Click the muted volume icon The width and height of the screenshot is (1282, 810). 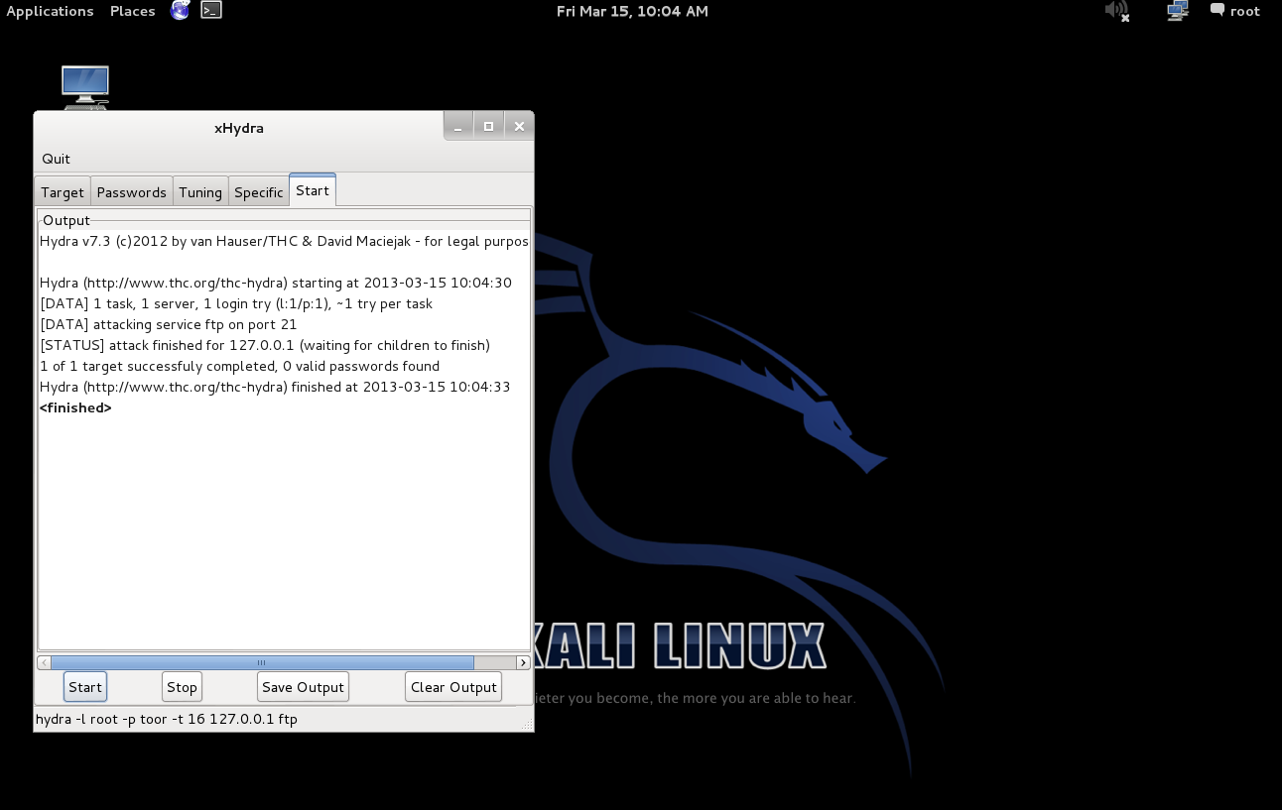pos(1117,11)
